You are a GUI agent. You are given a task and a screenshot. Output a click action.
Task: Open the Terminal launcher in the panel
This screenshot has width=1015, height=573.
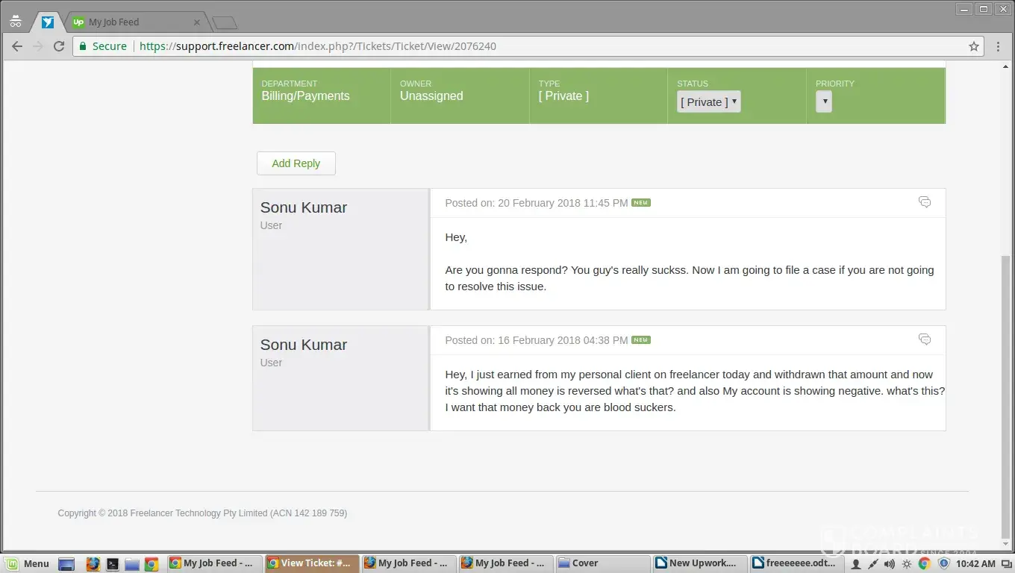[113, 564]
